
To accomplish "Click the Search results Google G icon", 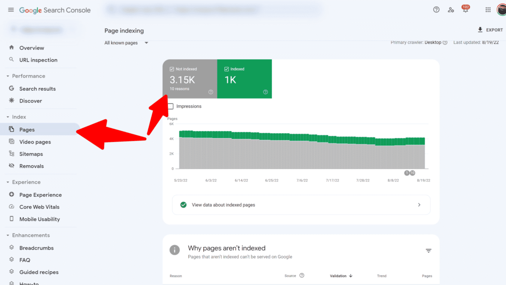I will (x=12, y=88).
